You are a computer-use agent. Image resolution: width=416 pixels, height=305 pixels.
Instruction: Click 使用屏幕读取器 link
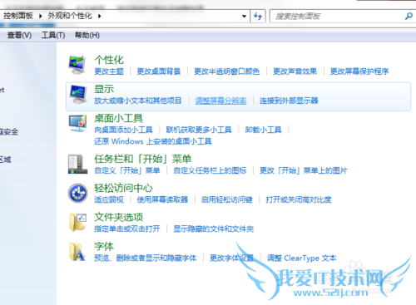click(162, 199)
